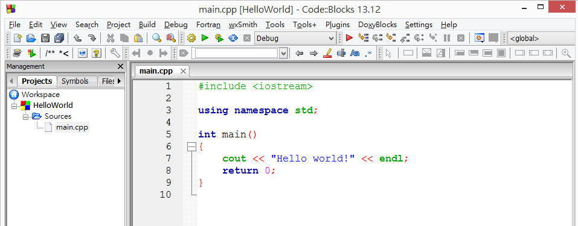The width and height of the screenshot is (578, 226).
Task: Open DoxyBlocks preferences wrench icon
Action: pos(115,54)
